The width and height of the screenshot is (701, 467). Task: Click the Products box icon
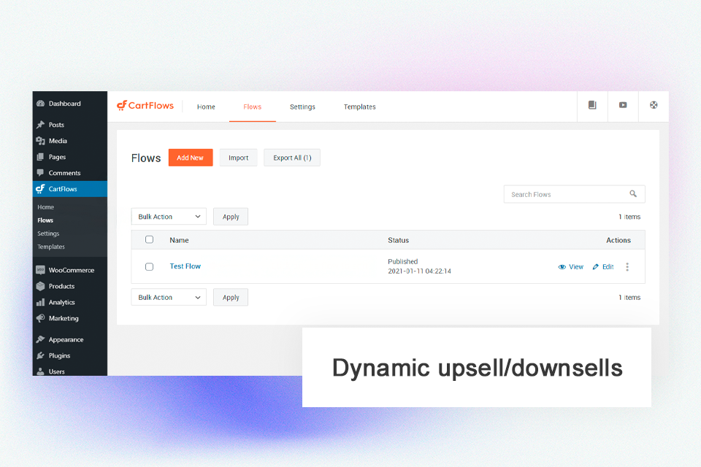[x=41, y=286]
